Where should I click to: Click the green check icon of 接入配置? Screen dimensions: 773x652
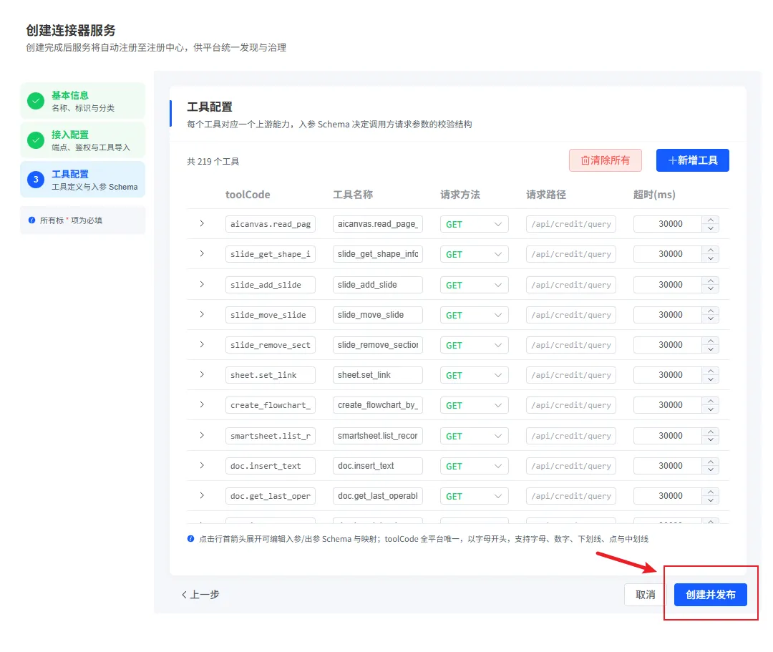(x=36, y=140)
